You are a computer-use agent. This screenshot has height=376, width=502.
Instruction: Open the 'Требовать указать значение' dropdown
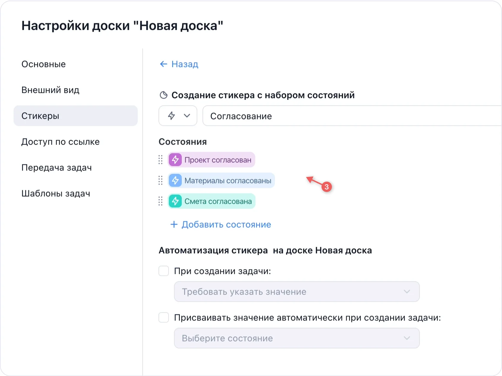coord(296,291)
